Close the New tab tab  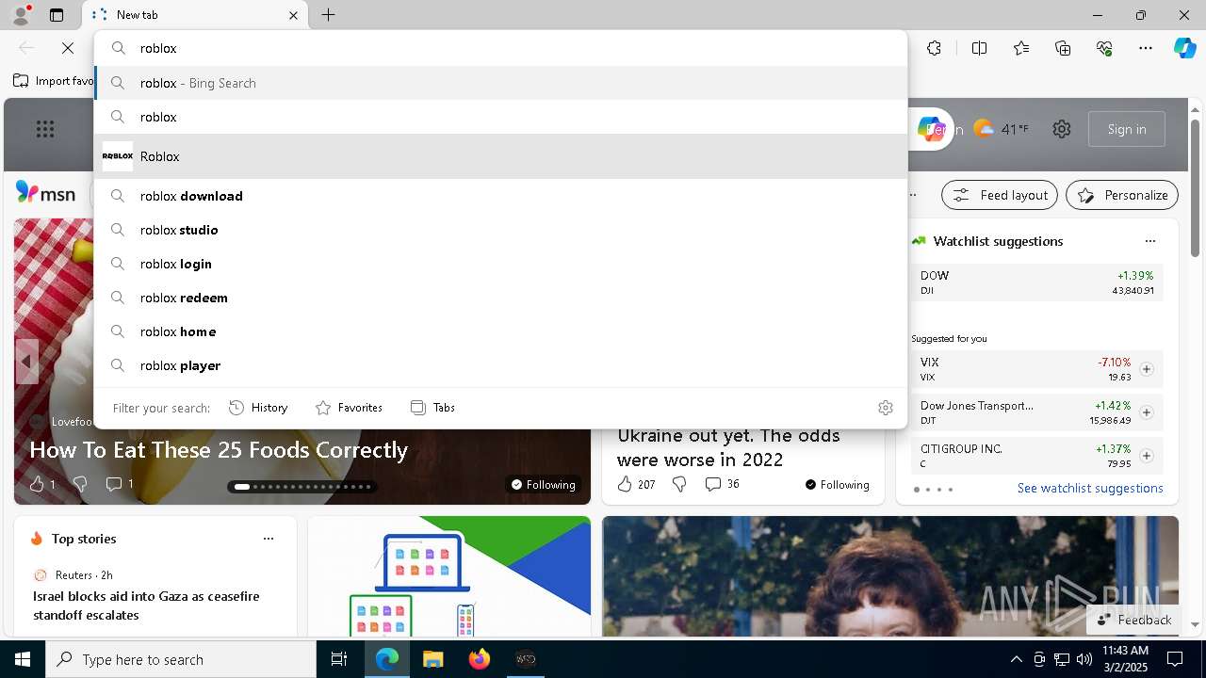293,15
